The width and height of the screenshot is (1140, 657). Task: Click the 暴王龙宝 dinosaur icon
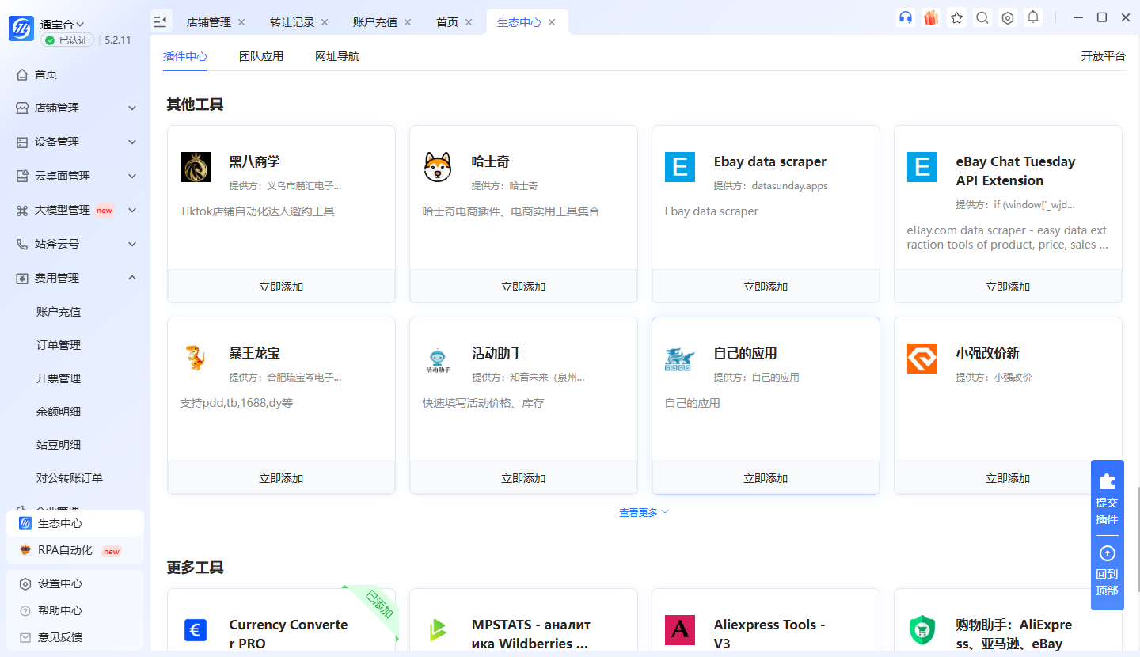[196, 359]
